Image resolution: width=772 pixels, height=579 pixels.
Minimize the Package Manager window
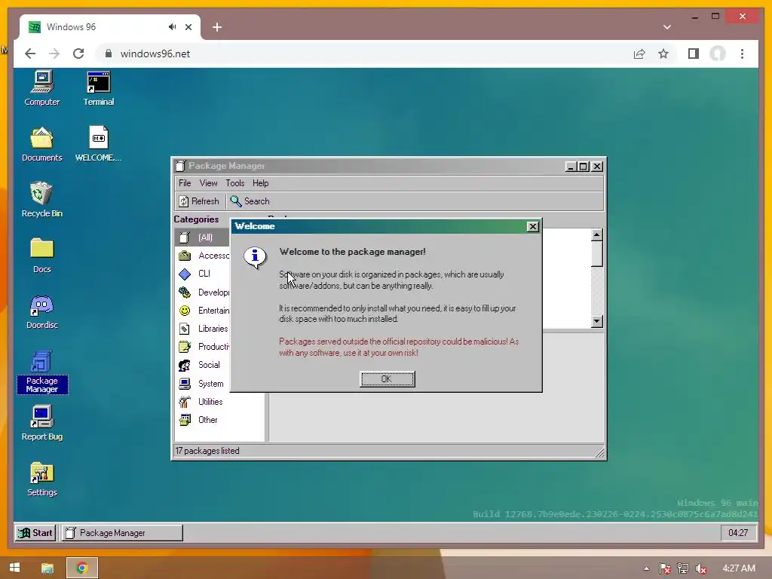(x=571, y=167)
